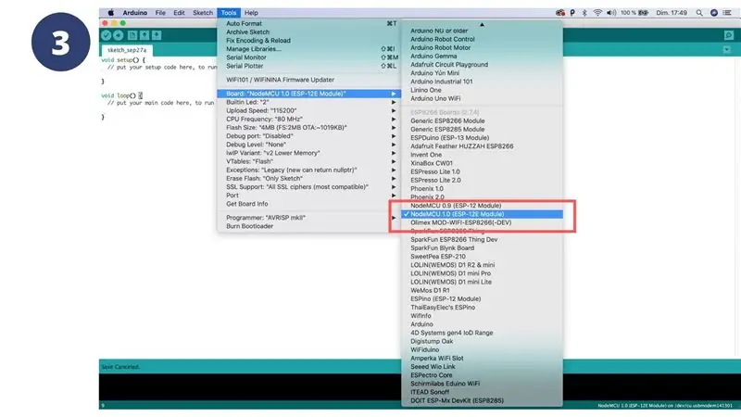Select the checked NodeMCU 1.0 (ESP-12E Module) board

[482, 214]
